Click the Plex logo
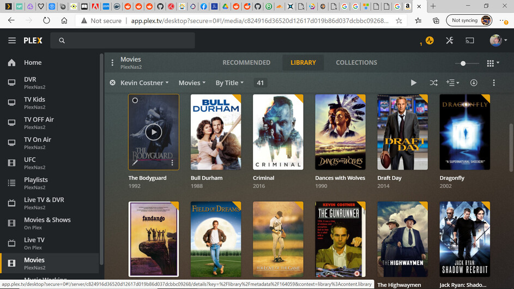 33,40
